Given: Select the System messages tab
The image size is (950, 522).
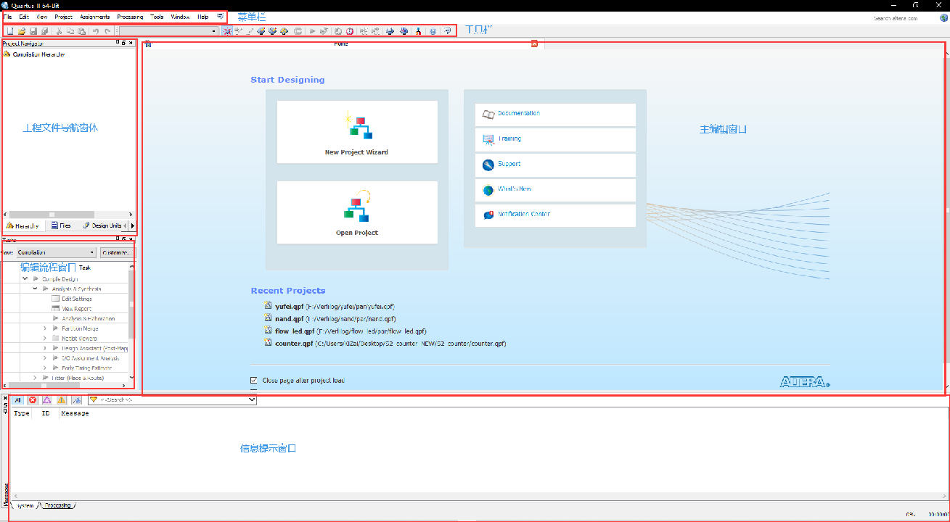Looking at the screenshot, I should (x=23, y=505).
